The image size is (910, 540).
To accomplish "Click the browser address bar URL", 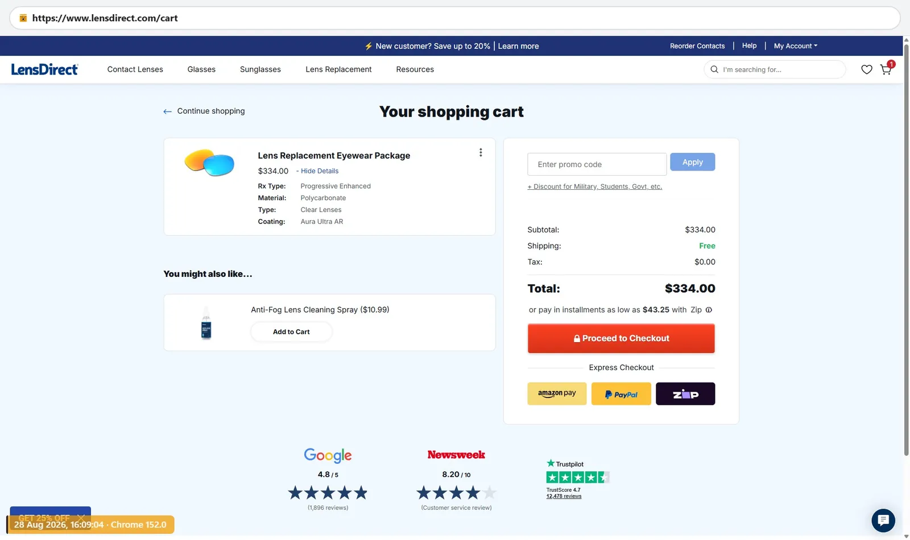I will (105, 18).
